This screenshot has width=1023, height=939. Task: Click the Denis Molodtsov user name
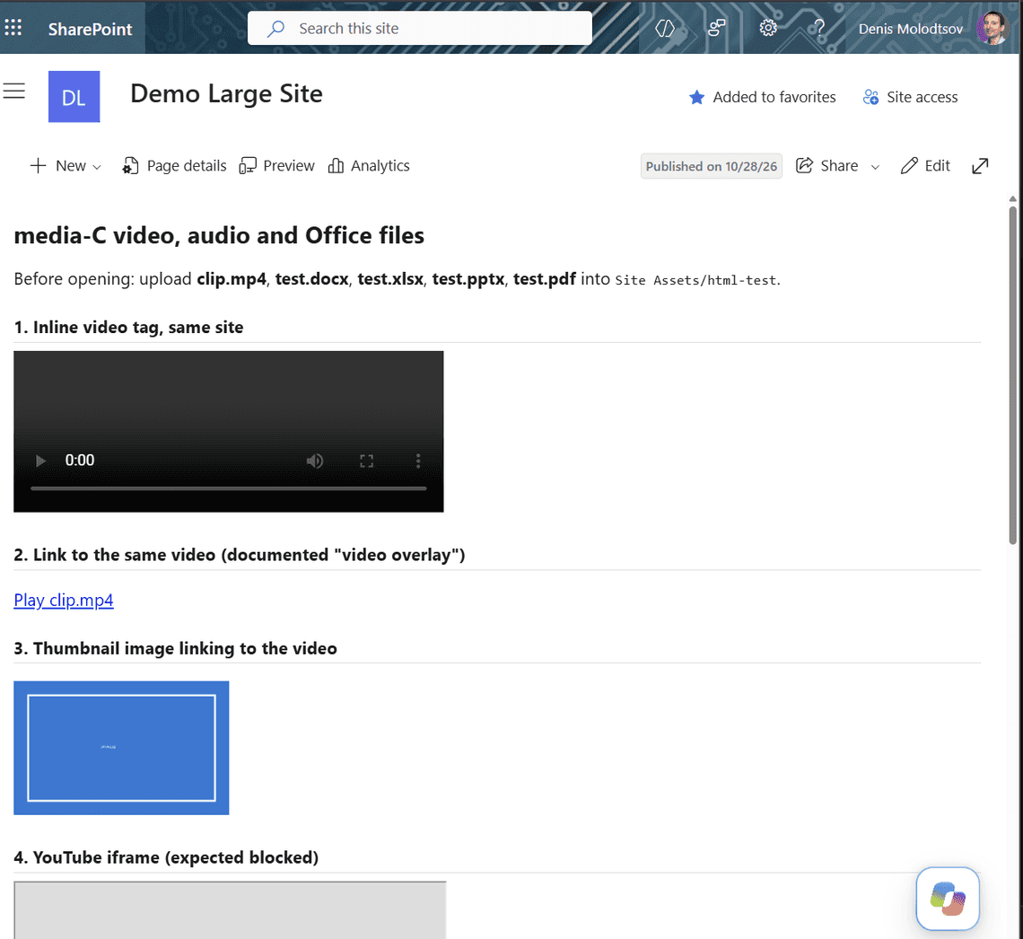tap(910, 29)
